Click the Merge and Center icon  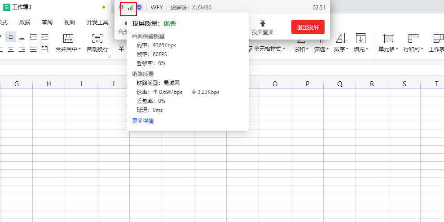68,38
